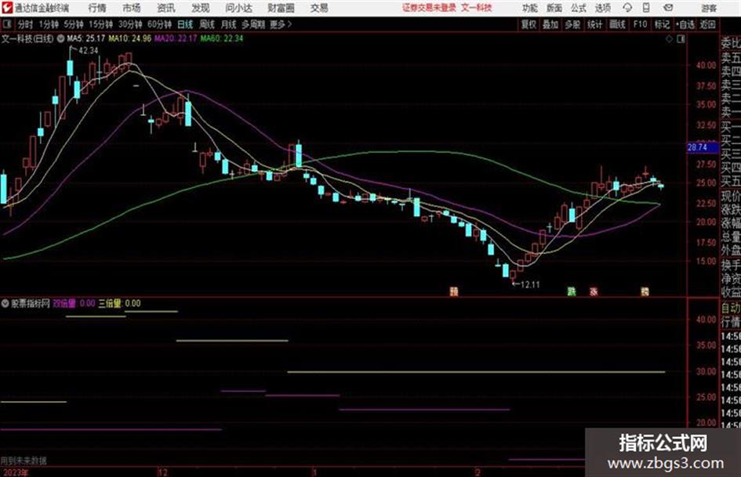The width and height of the screenshot is (741, 477).
Task: Click the diamond icon at chart top-right
Action: click(669, 39)
